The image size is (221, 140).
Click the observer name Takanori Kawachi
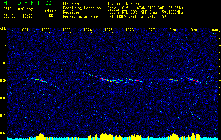[124, 4]
